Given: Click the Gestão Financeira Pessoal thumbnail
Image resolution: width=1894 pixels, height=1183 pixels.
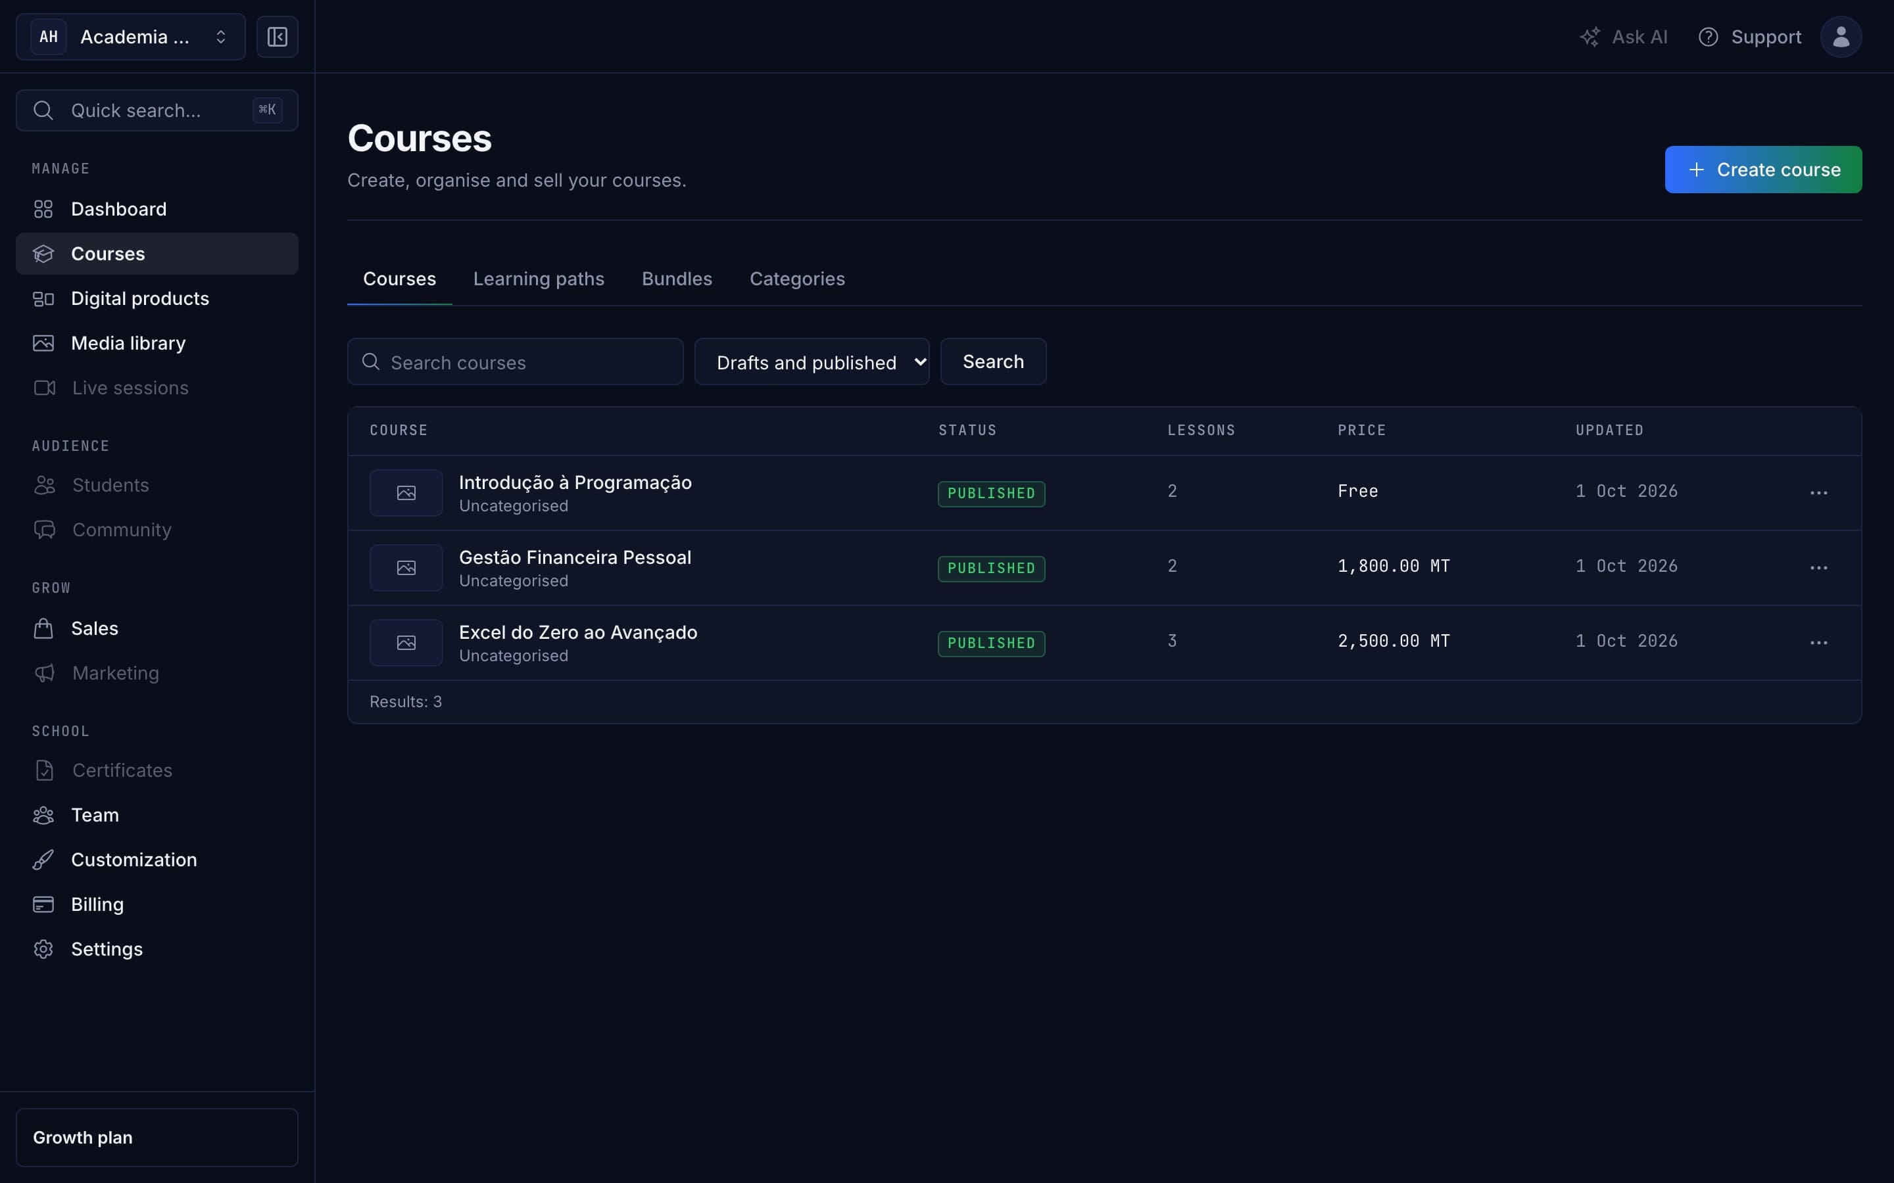Looking at the screenshot, I should [406, 568].
